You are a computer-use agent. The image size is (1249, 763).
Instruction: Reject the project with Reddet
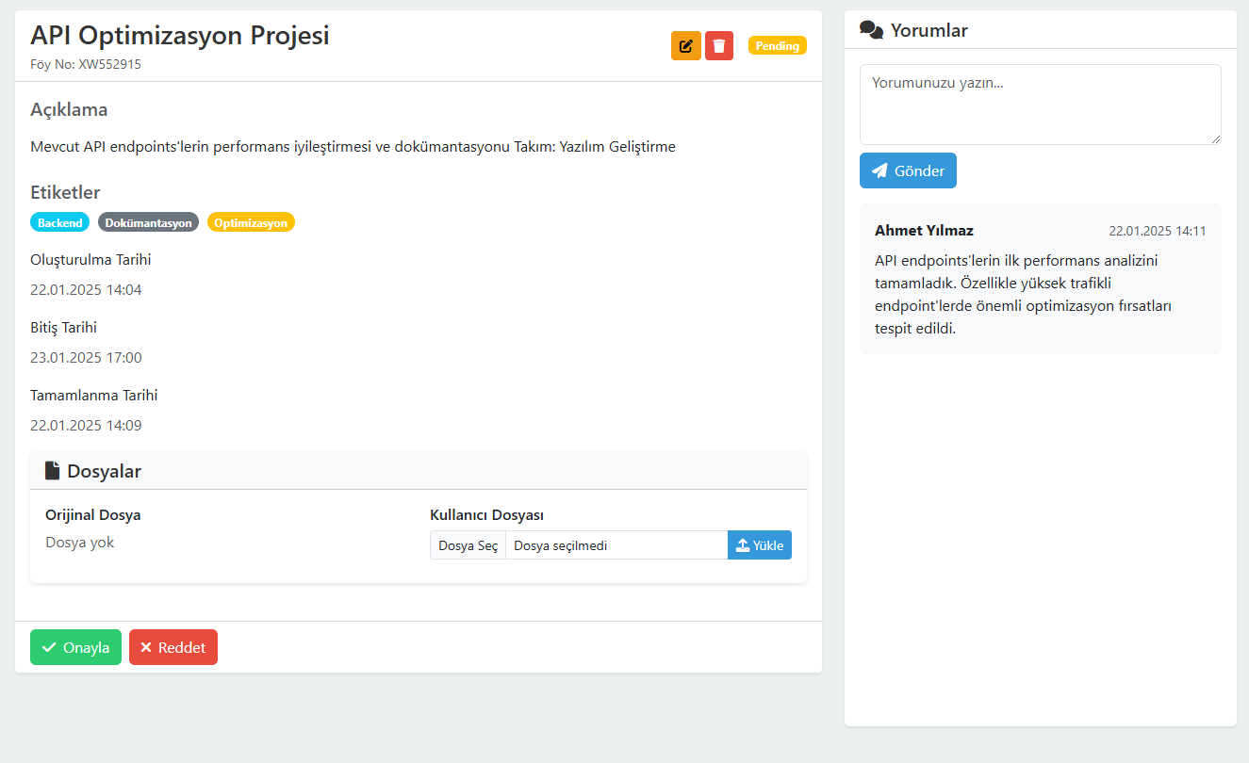pos(173,647)
